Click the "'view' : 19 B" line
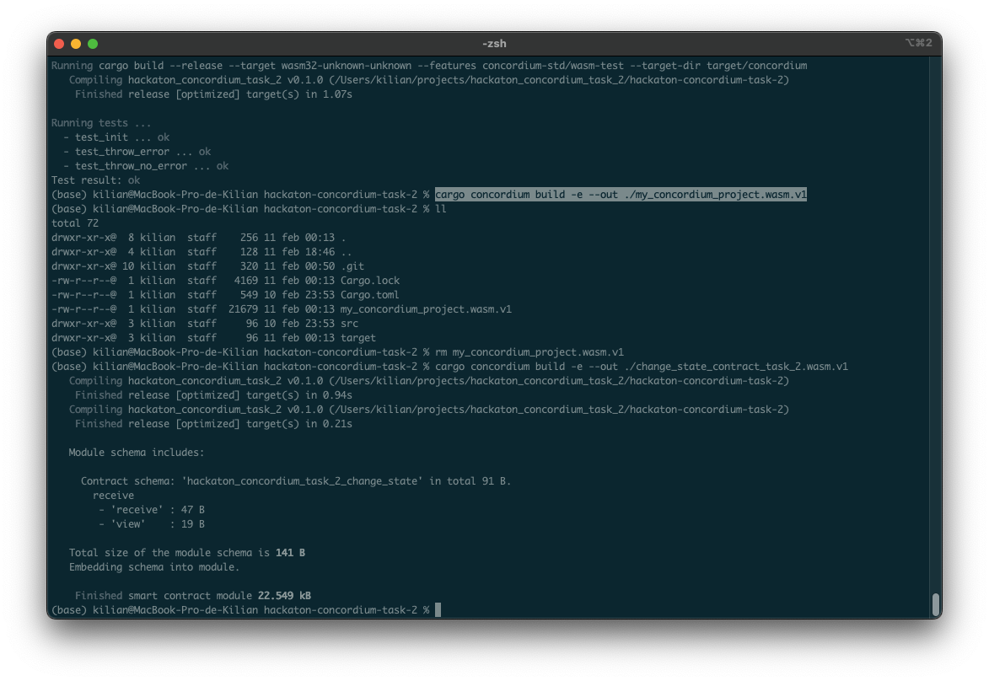 pyautogui.click(x=152, y=524)
